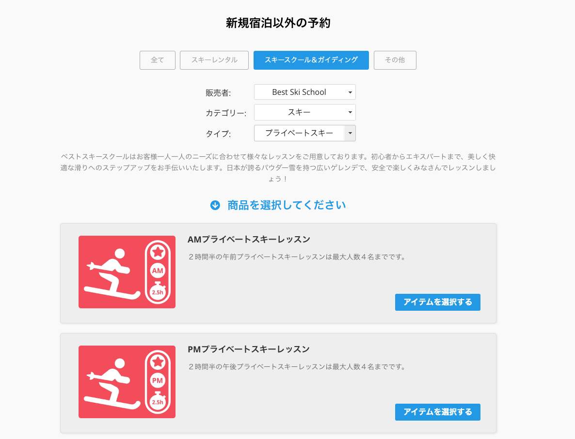Open the 販売者 Best Ski School dropdown

click(305, 92)
